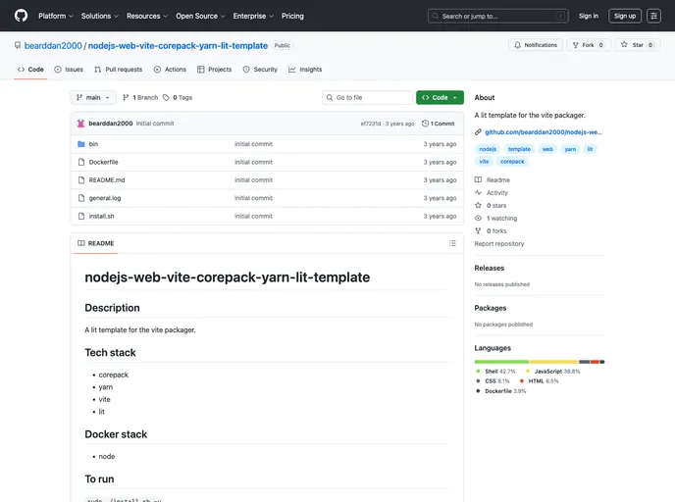View the 1 Commit history
This screenshot has height=502, width=675.
(440, 124)
